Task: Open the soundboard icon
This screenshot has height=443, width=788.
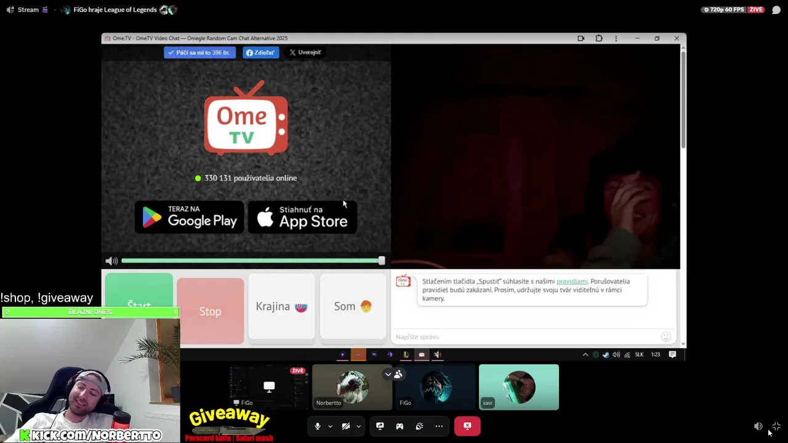Action: (x=419, y=426)
